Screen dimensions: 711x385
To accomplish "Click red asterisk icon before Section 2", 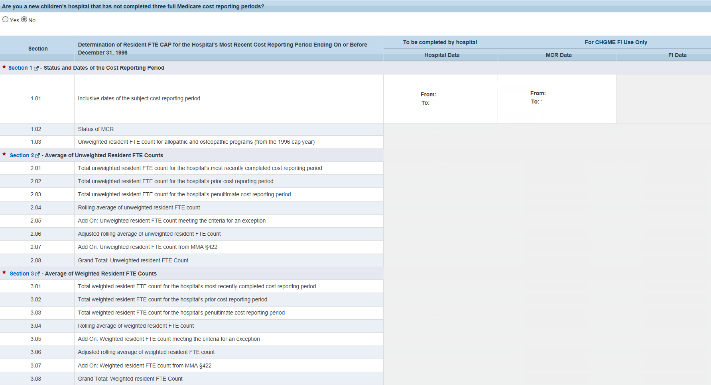I will point(4,154).
